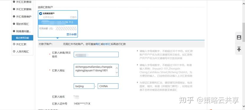Focus the 汇款人地址 text area
The height and width of the screenshot is (110, 245).
[96, 70]
